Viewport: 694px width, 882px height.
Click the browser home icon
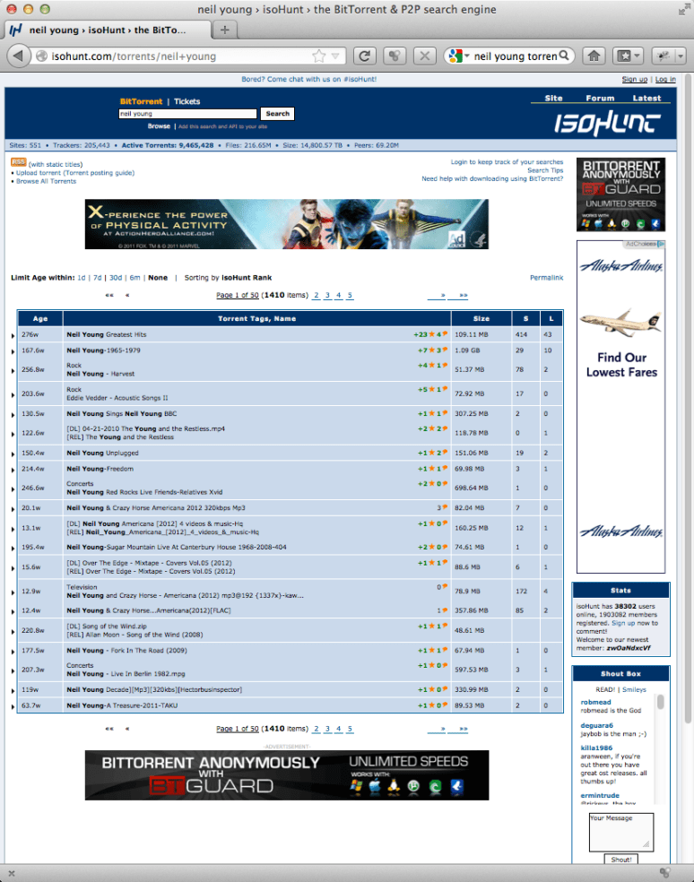(593, 56)
